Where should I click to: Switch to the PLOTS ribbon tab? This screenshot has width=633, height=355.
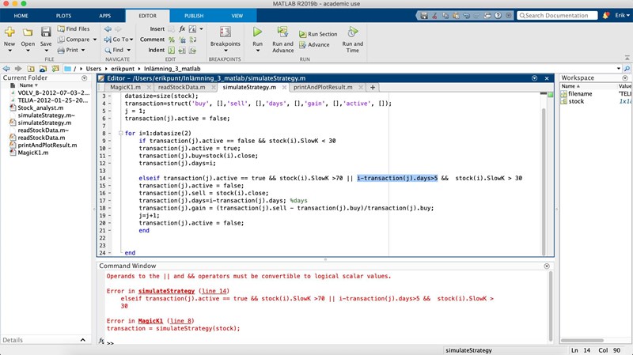click(x=63, y=15)
